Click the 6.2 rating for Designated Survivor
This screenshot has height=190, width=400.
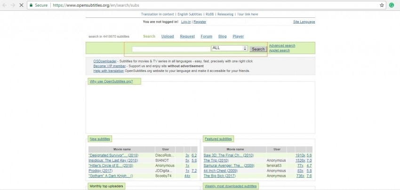(194, 155)
